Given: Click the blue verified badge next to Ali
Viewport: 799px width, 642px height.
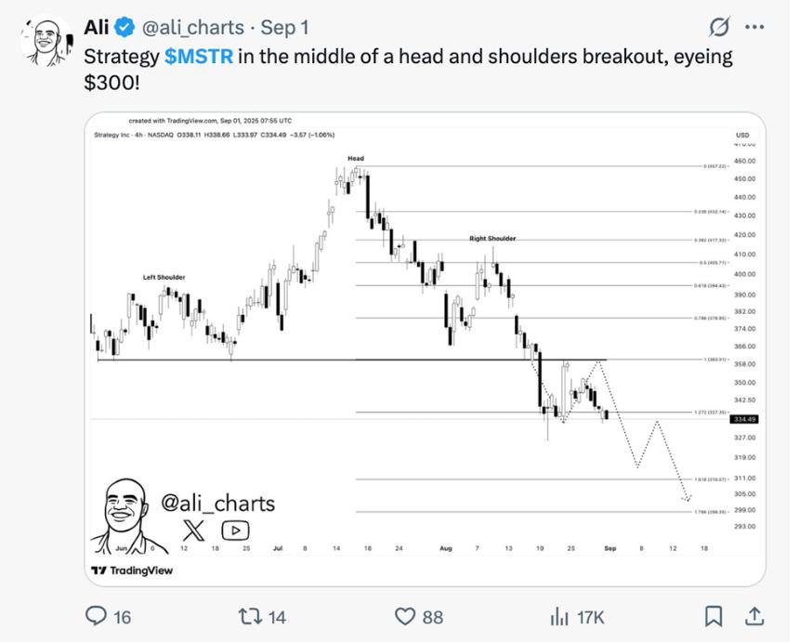Looking at the screenshot, I should coord(124,27).
